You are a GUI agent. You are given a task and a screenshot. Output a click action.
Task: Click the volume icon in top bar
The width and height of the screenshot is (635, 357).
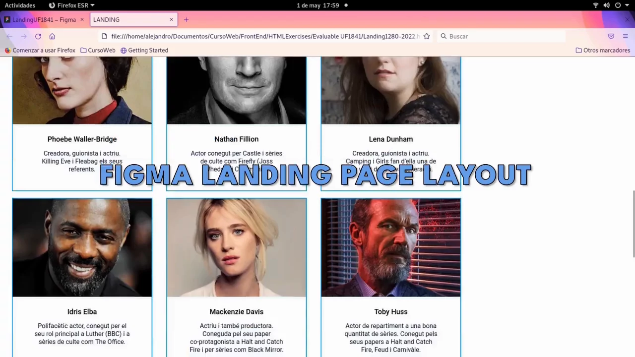point(606,5)
